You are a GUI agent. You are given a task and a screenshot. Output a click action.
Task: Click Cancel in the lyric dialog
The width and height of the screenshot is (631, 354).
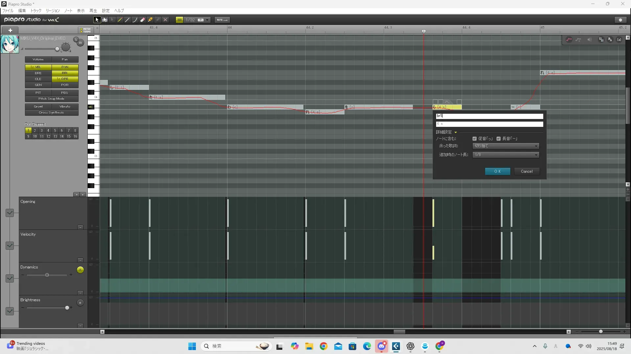(526, 171)
